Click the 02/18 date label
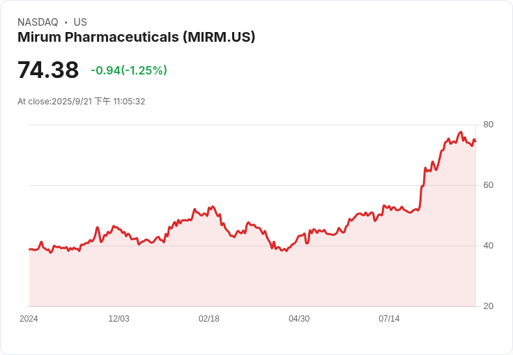Screen dimensions: 513x355 [208, 318]
